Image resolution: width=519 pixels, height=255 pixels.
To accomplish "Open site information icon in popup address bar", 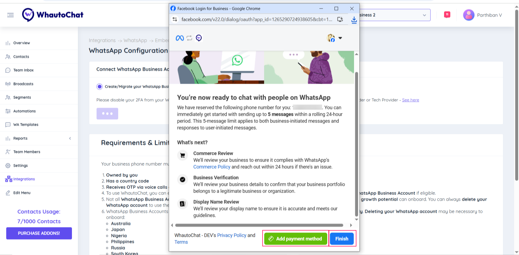I will [175, 19].
